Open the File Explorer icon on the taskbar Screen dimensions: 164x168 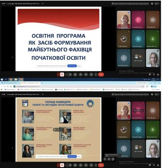click(16, 79)
